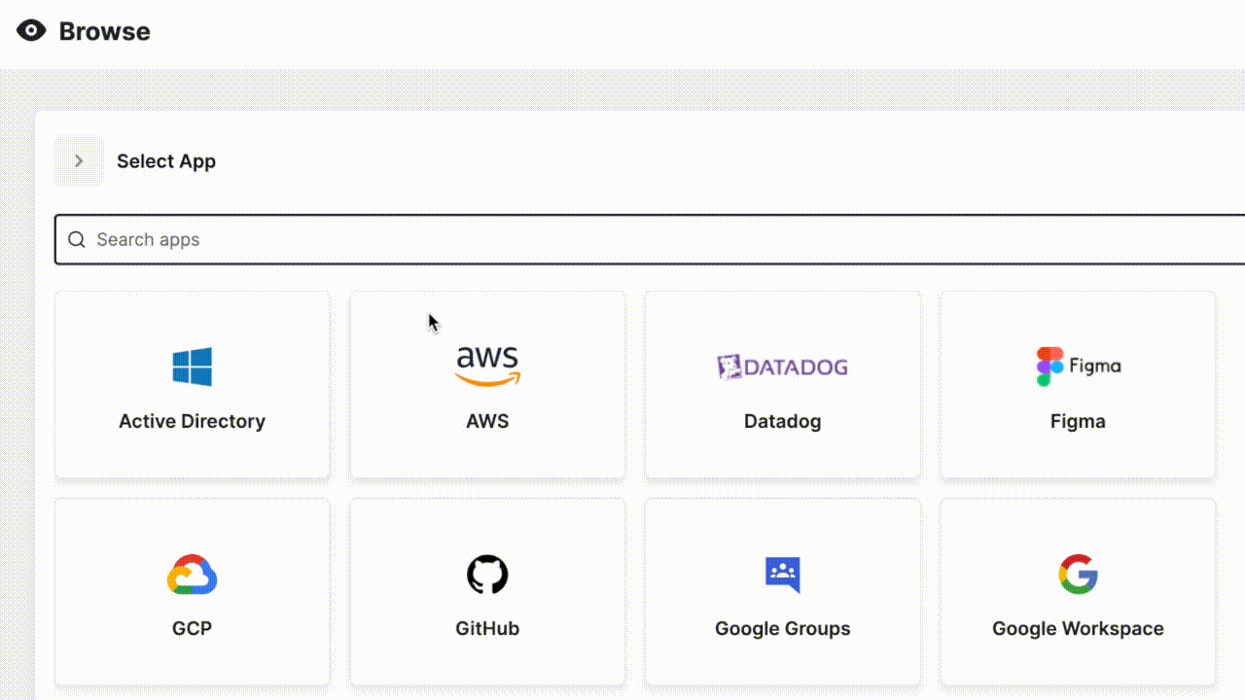
Task: Click the Search apps input field
Action: coord(661,239)
